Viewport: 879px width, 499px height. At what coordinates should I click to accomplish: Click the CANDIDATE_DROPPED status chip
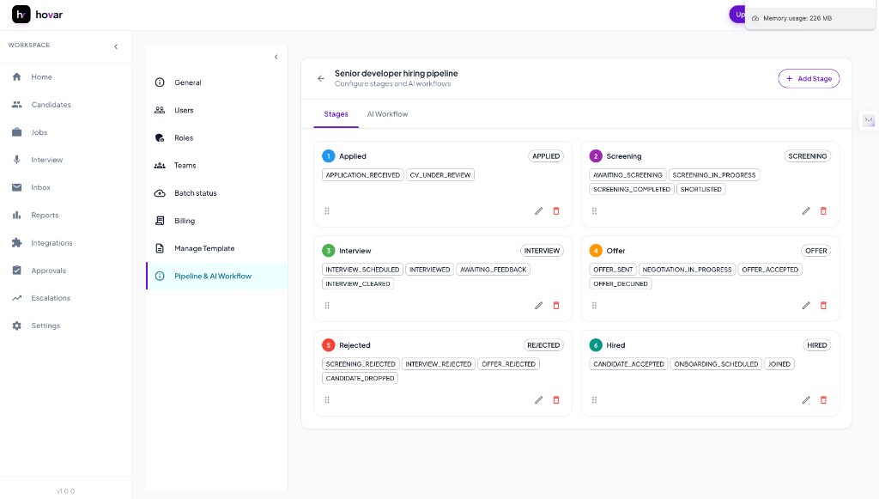pos(360,379)
